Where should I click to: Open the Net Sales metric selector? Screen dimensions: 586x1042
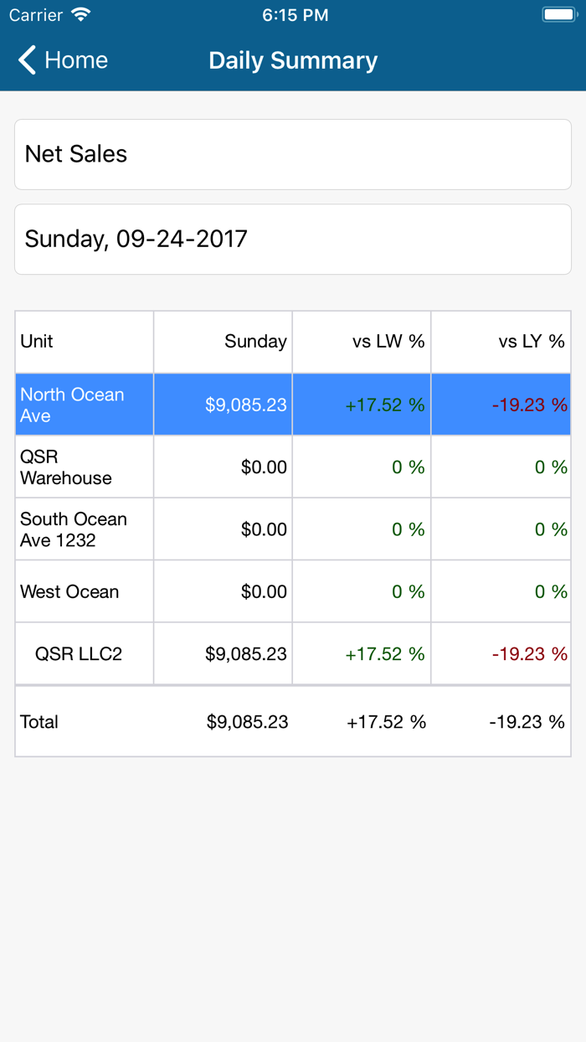(293, 154)
